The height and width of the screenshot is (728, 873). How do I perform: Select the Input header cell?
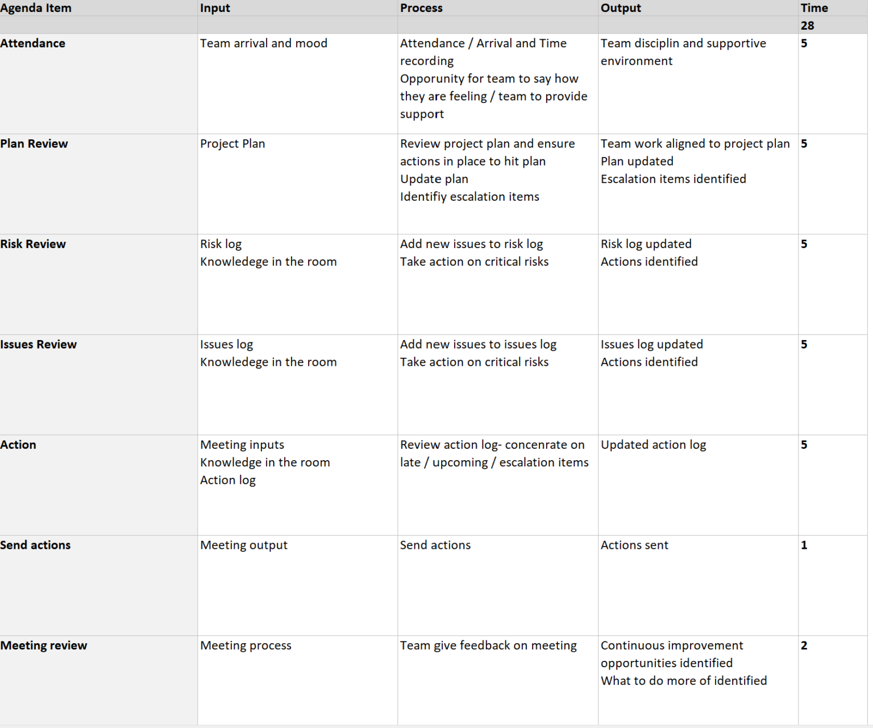point(215,8)
